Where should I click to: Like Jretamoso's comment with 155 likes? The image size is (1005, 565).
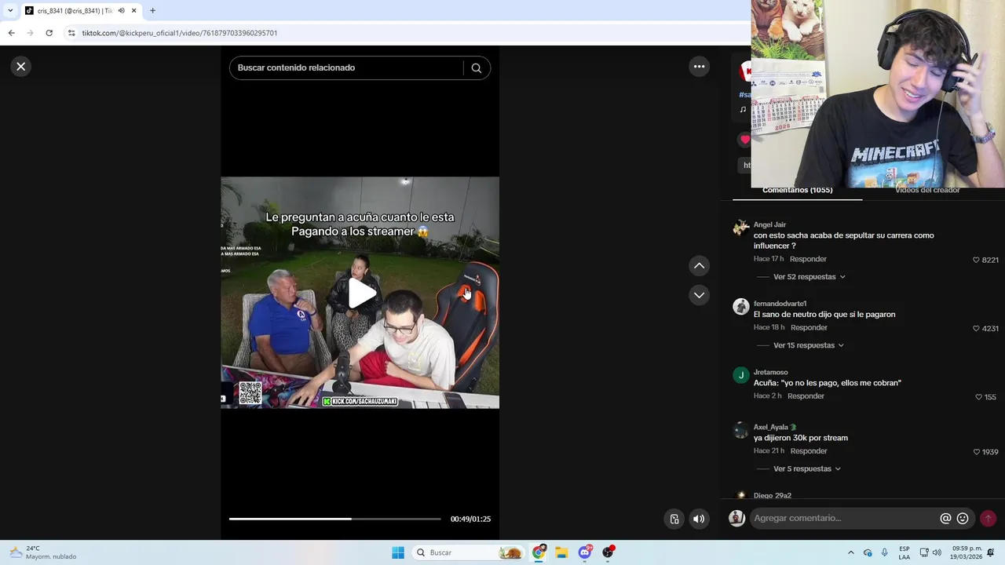click(978, 397)
